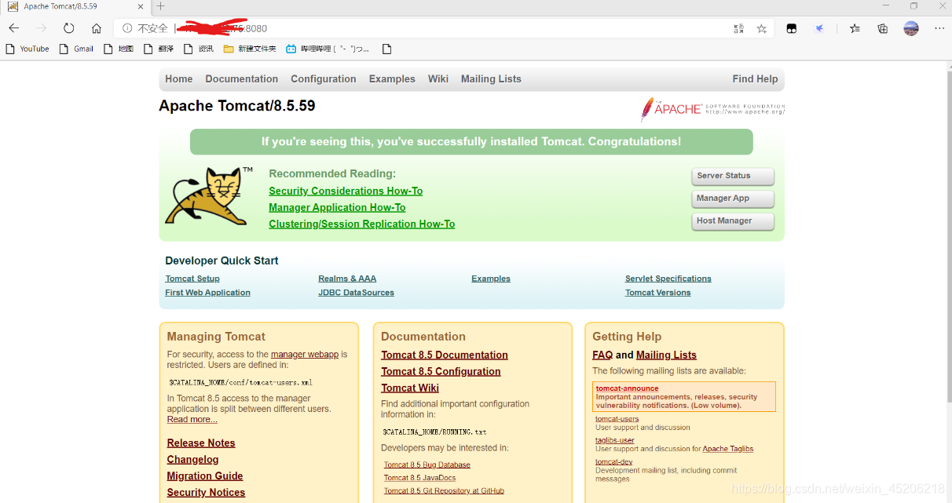Open Examples link under Developer Quick Start

(x=491, y=279)
